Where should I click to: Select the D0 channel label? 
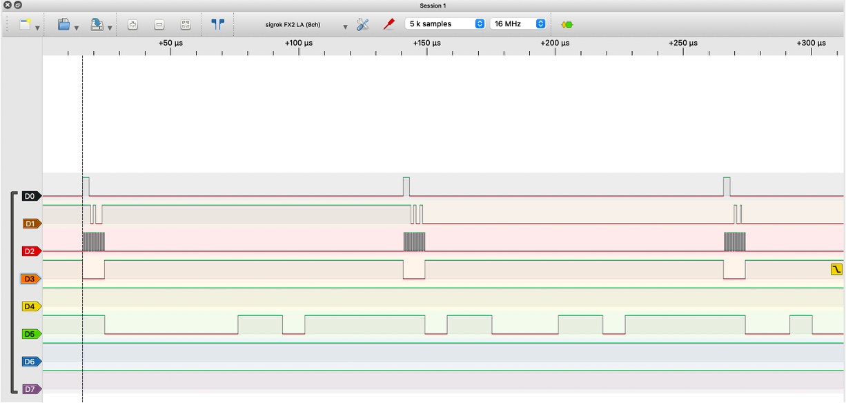tap(30, 196)
